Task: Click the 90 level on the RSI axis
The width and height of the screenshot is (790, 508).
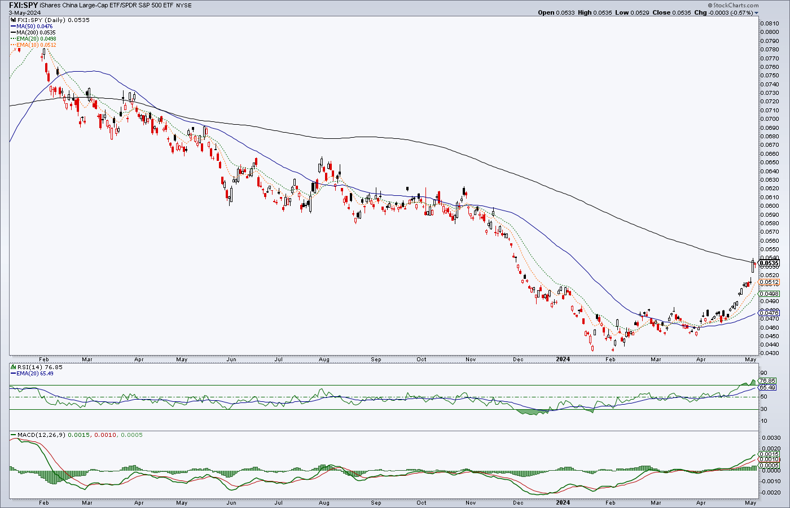Action: click(763, 373)
